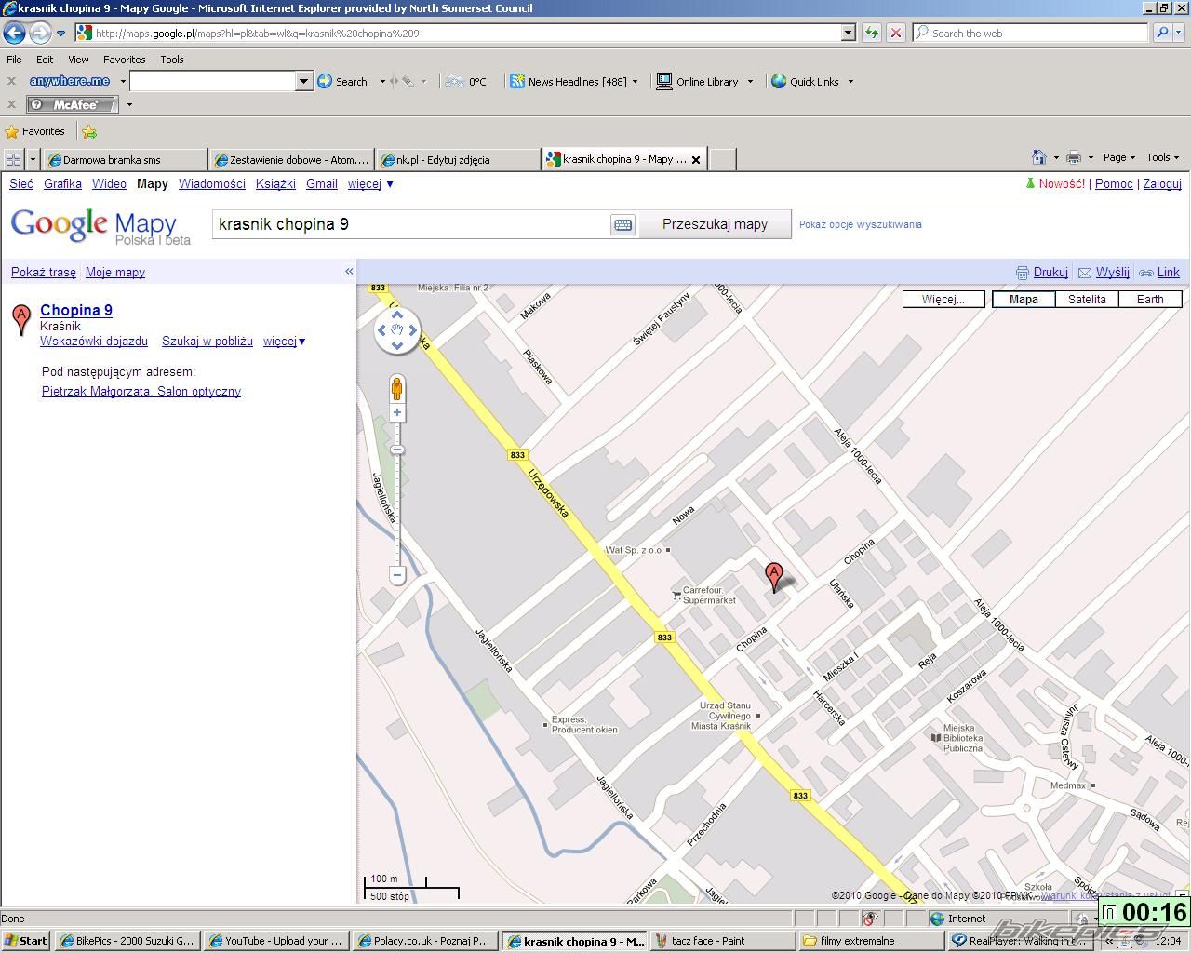Click the IE stop loading icon
This screenshot has width=1191, height=953.
point(895,33)
